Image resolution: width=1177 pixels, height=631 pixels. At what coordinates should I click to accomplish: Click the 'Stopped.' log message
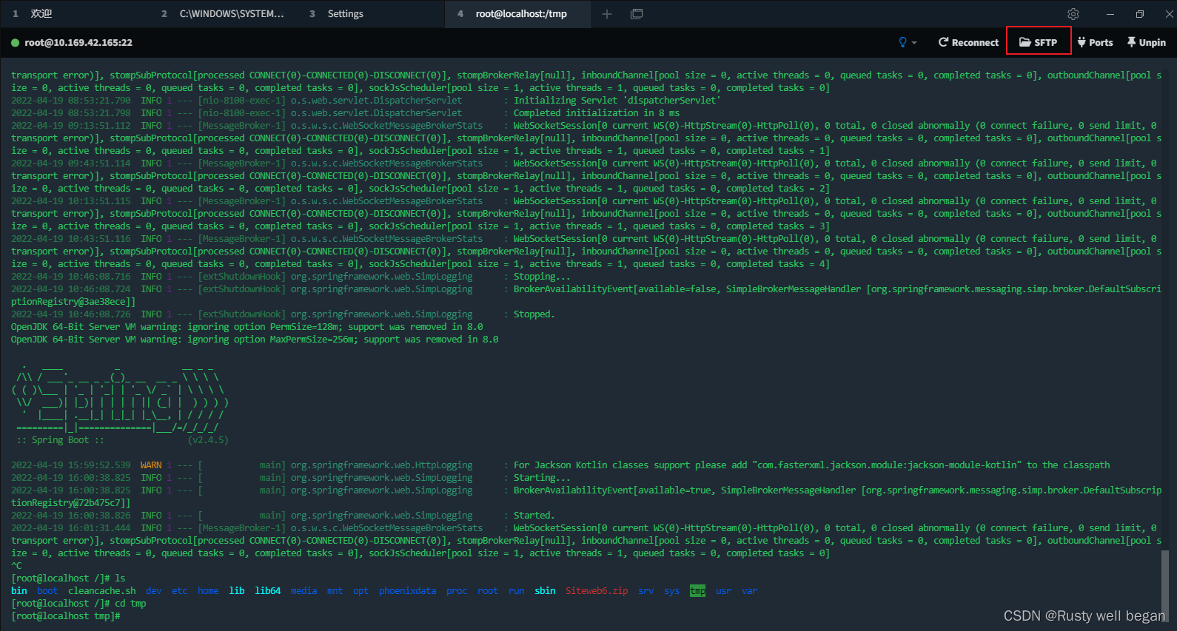pyautogui.click(x=534, y=314)
